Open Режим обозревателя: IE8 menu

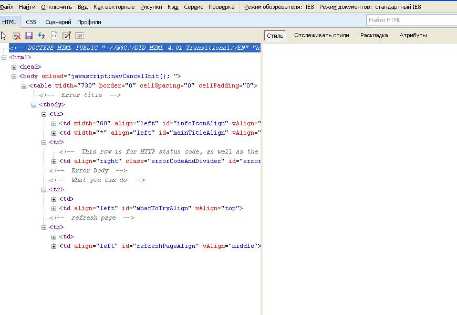click(279, 7)
